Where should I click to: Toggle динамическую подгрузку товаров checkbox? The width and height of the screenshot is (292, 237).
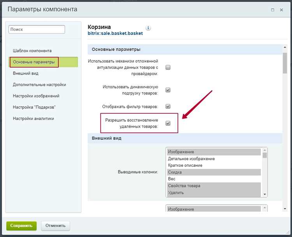(x=168, y=90)
